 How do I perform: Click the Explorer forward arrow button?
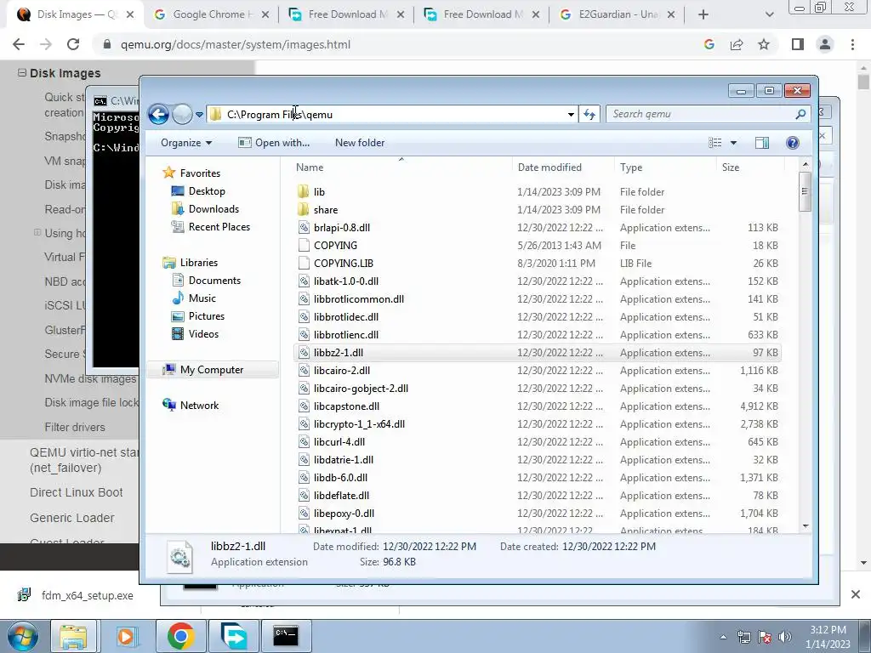pyautogui.click(x=182, y=115)
